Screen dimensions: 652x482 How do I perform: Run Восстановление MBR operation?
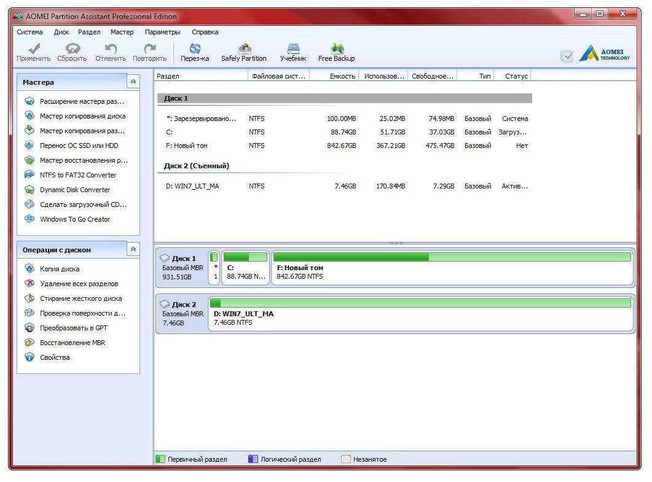65,343
